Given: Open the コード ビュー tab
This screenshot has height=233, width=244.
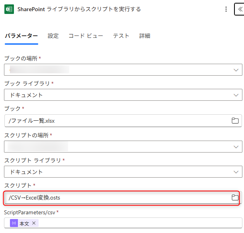Looking at the screenshot, I should [x=86, y=36].
